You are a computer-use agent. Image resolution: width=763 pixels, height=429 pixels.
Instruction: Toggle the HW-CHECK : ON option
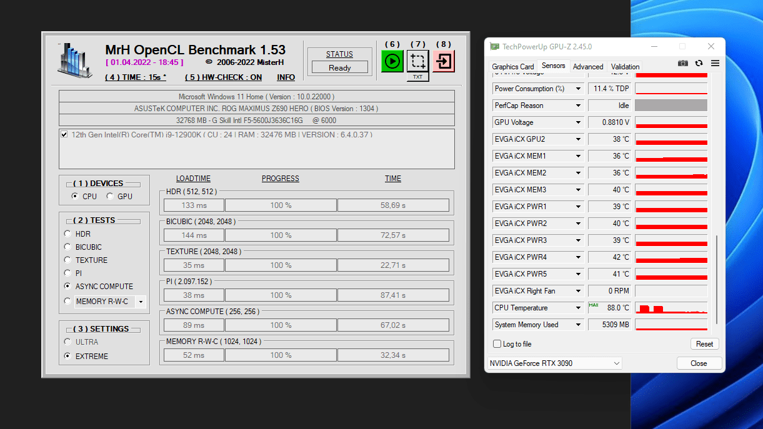pos(223,77)
